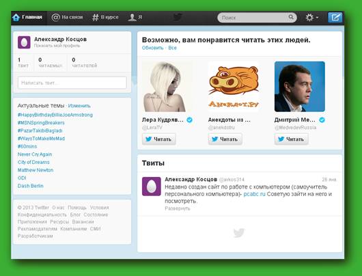
Task: Click Обновить to refresh suggestions
Action: (152, 48)
